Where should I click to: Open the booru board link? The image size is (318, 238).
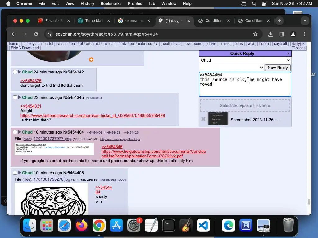click(x=264, y=44)
